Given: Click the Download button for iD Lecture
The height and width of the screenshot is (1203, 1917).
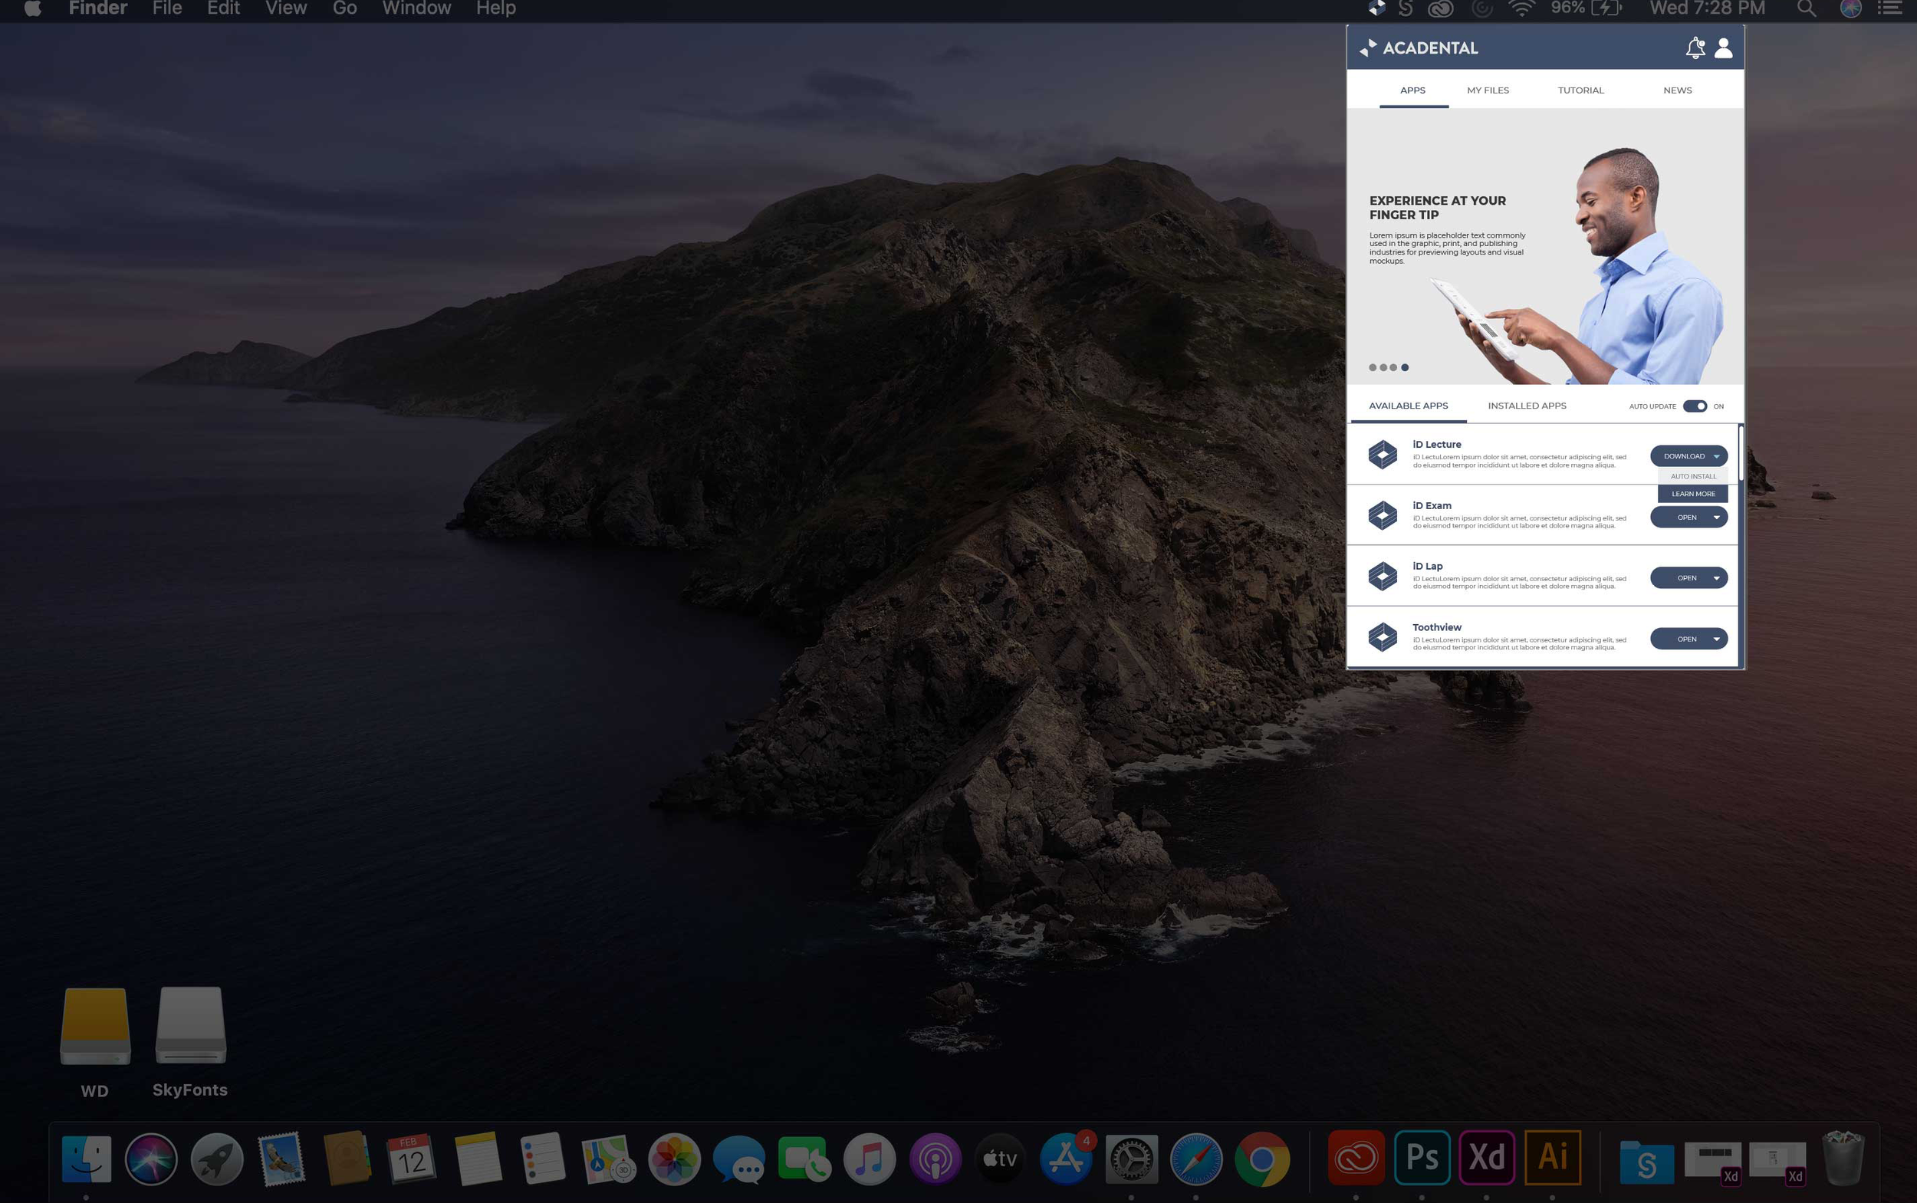Looking at the screenshot, I should pos(1683,456).
